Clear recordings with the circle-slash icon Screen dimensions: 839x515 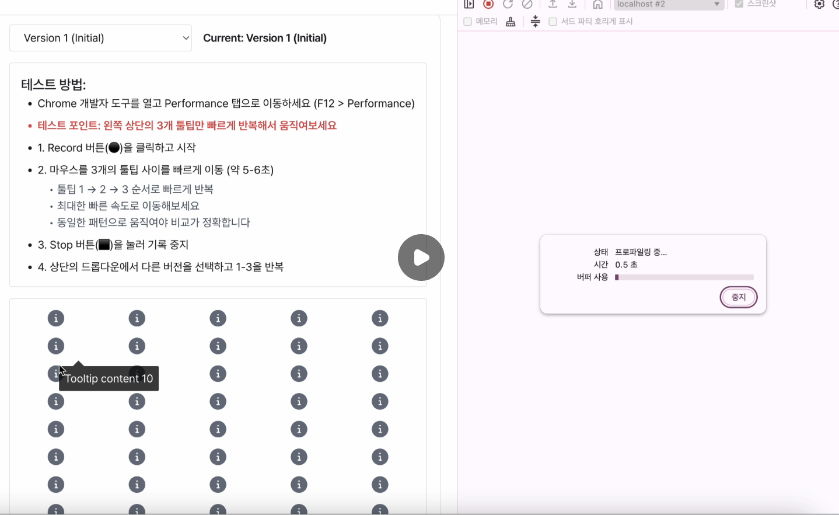coord(527,4)
